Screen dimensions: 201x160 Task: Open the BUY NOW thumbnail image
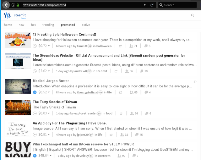click(x=18, y=150)
